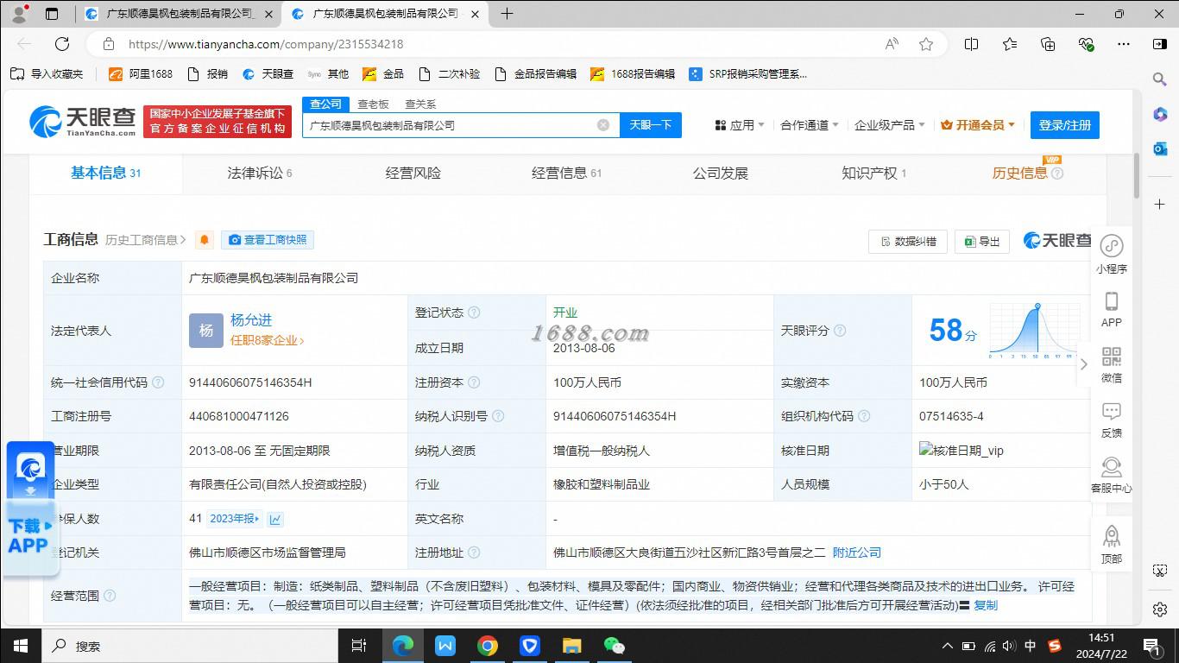
Task: Open File Explorer from the taskbar
Action: (x=571, y=646)
